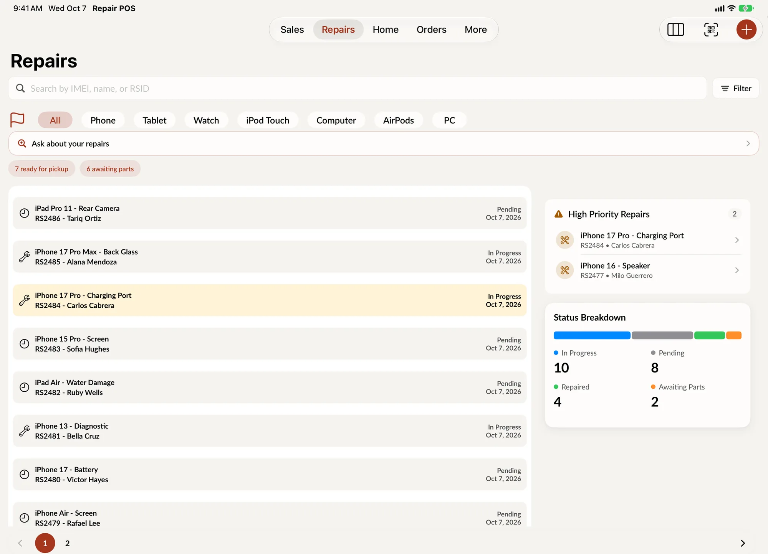Show 6 awaiting parts repairs

click(110, 169)
